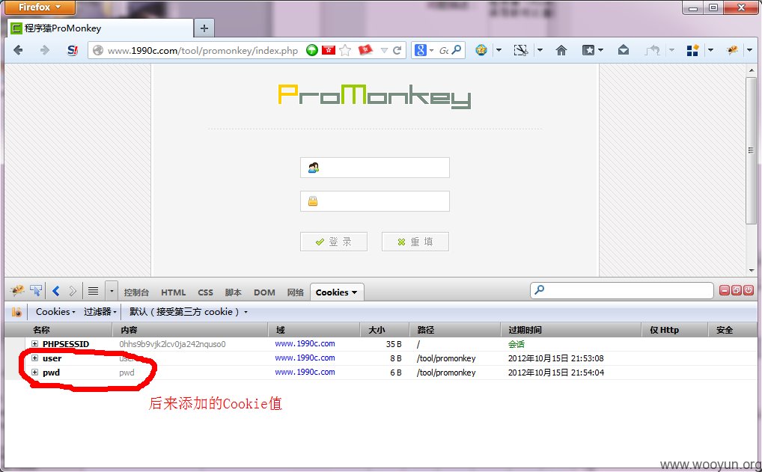Screen dimensions: 762x472
Task: Go to Home page via house icon
Action: [561, 50]
